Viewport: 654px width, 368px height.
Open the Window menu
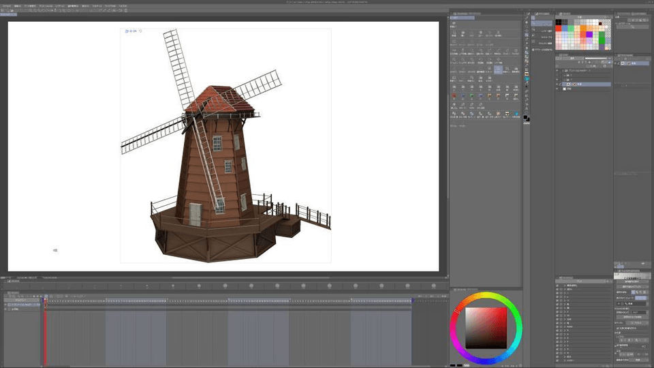(110, 6)
